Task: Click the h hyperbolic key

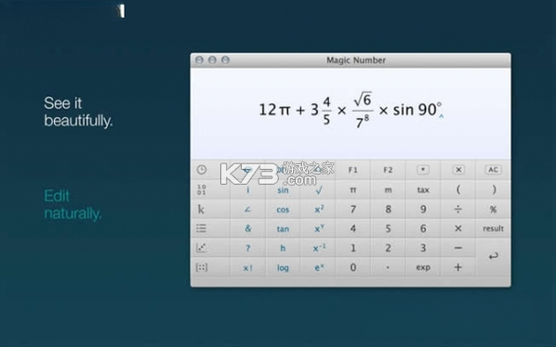Action: [x=283, y=249]
